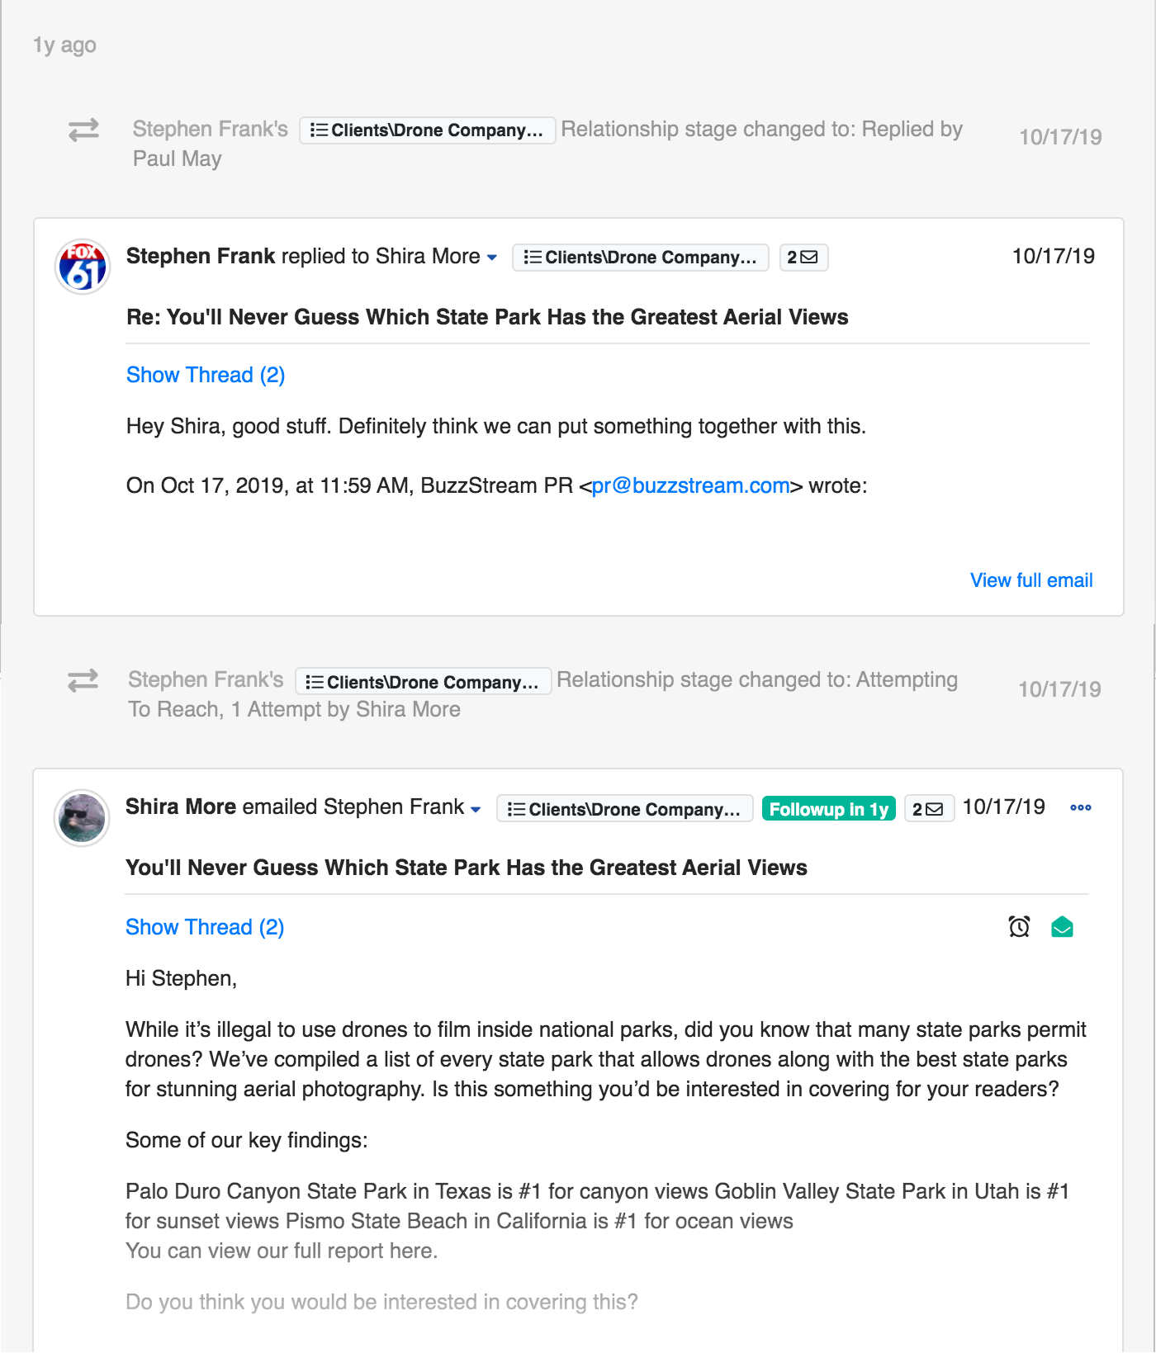Open Clients\Drone Company tag in Stephen's reply header
The width and height of the screenshot is (1156, 1353).
(640, 258)
